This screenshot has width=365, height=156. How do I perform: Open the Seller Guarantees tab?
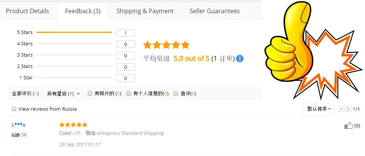tap(214, 11)
